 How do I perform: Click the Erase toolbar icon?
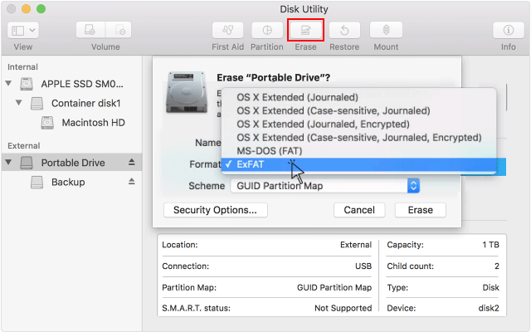305,30
